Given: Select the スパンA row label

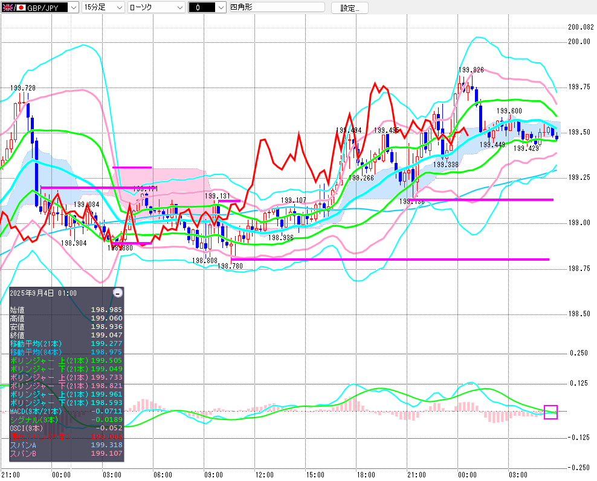Looking at the screenshot, I should pos(23,445).
